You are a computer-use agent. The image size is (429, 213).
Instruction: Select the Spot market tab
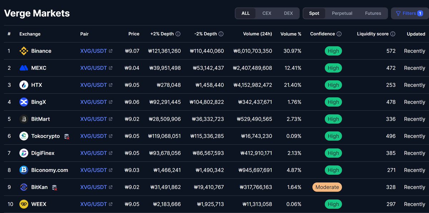tap(314, 13)
